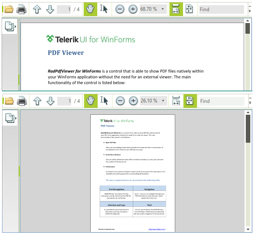Click the Navigation table header cell
The image size is (254, 234).
pos(149,189)
